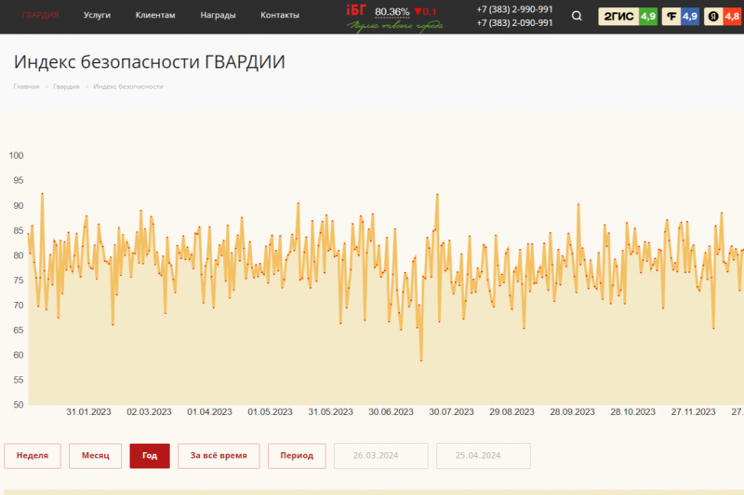The image size is (744, 495).
Task: Open the Услуги menu
Action: pyautogui.click(x=97, y=16)
